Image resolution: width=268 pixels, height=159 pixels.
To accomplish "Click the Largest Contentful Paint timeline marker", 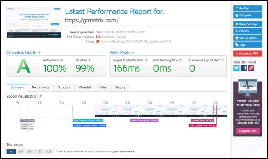I will coord(89,126).
